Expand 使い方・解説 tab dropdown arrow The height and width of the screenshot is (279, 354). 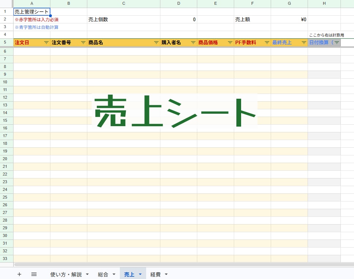point(87,274)
